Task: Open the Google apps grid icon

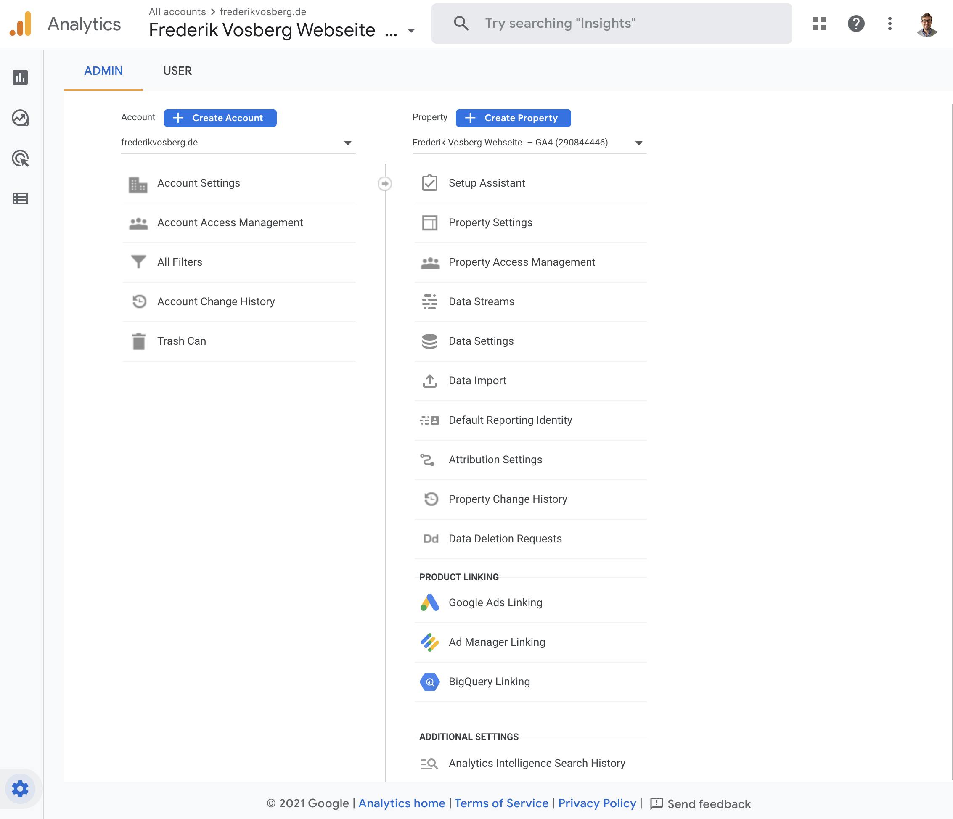Action: (819, 24)
